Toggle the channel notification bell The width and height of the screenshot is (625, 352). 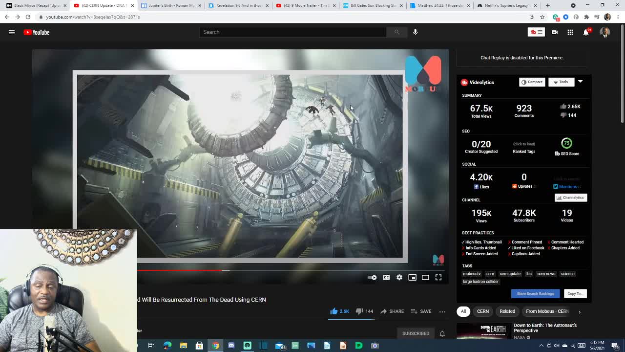[442, 333]
